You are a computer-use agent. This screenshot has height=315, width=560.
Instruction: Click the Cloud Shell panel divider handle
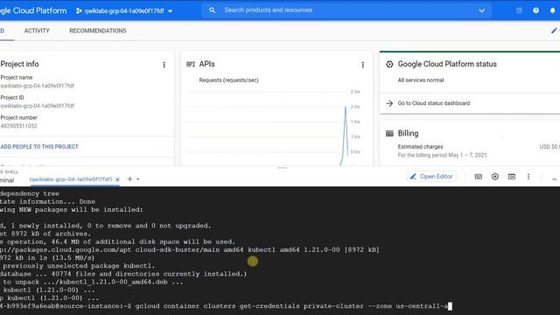282,167
